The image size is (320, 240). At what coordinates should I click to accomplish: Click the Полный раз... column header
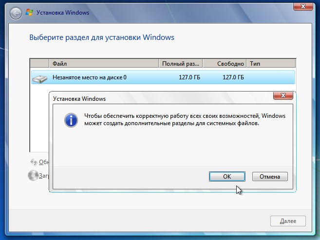click(181, 64)
